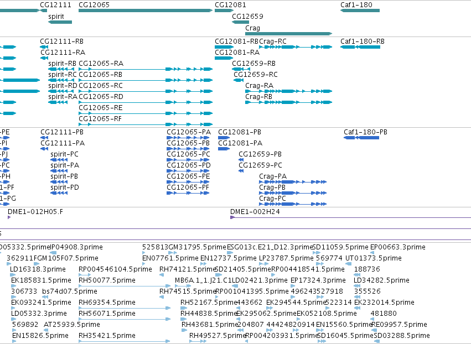Open EST 481880
471x344 pixels.
click(384, 314)
